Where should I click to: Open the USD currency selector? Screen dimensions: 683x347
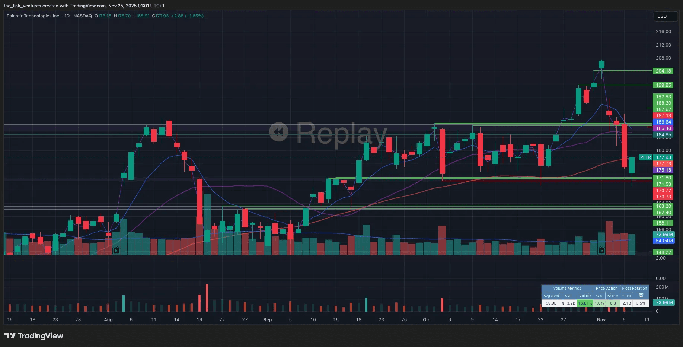tap(666, 16)
